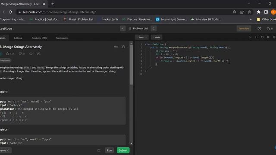276x155 pixels.
Task: Click the forward navigation arrow in browser
Action: click(3, 12)
